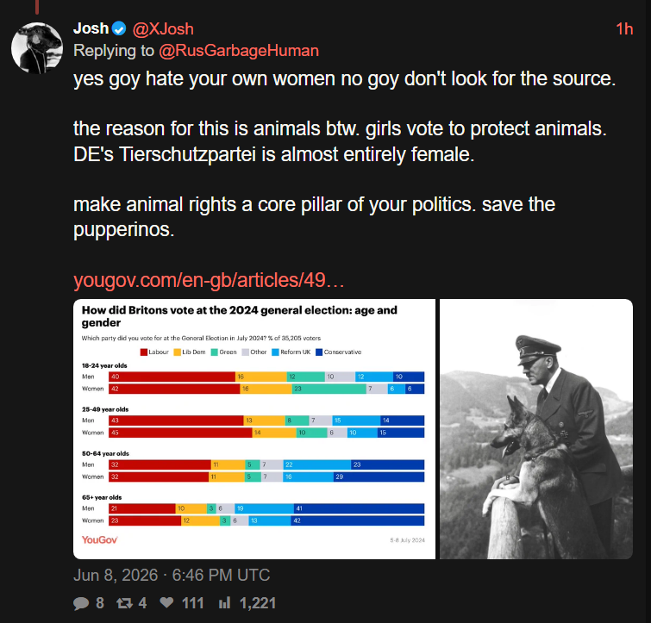Viewport: 651px width, 623px height.
Task: Click the Green party legend swatch
Action: (214, 352)
